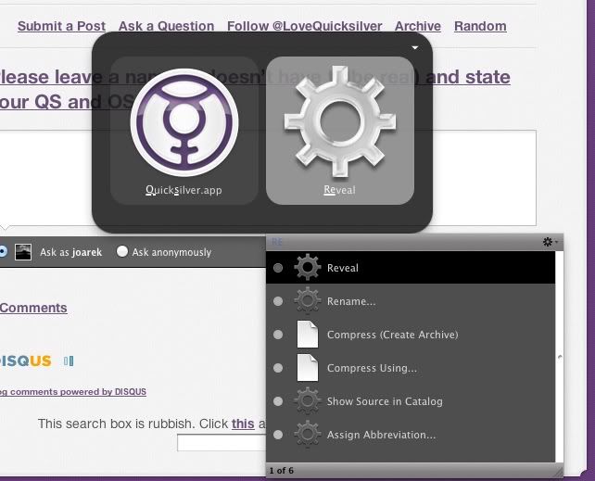Click the small blue icon beside DISQUS logo
The height and width of the screenshot is (481, 595).
click(x=69, y=361)
